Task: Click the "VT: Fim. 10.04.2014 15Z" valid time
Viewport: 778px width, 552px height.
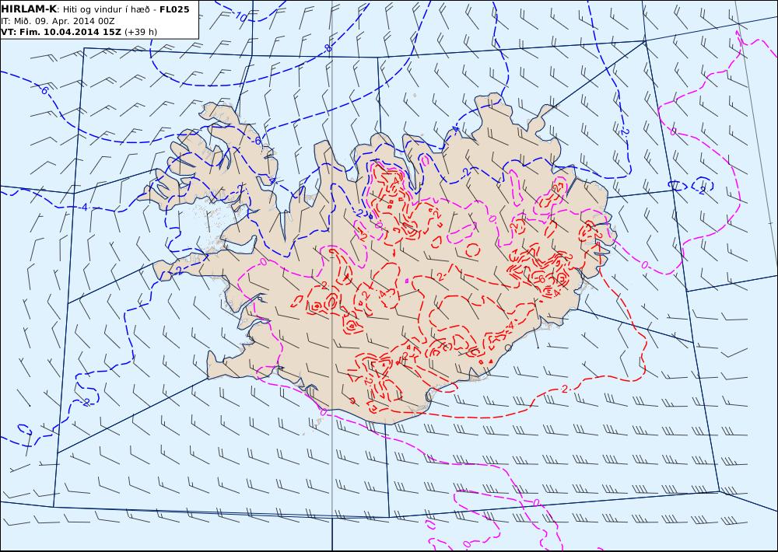Action: coord(61,32)
